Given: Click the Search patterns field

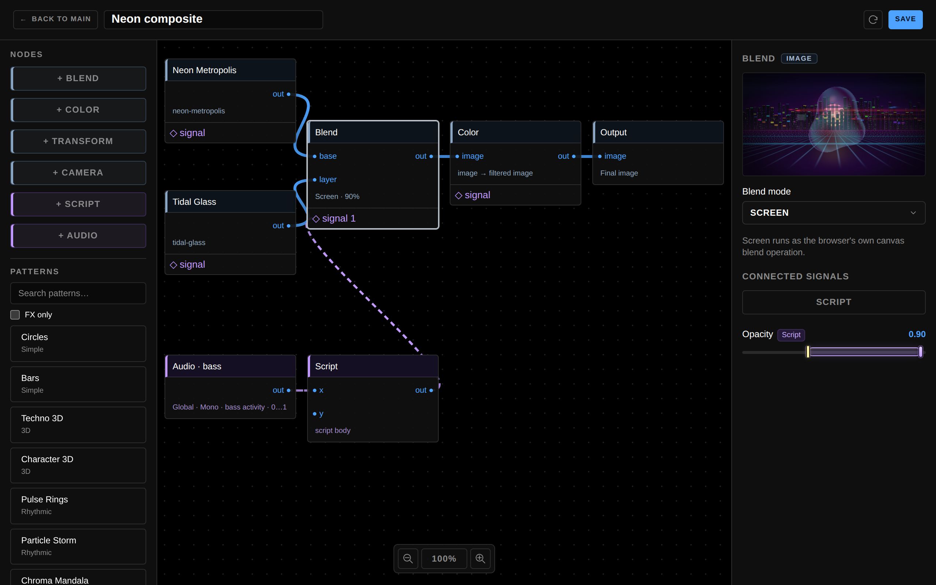Looking at the screenshot, I should point(78,293).
